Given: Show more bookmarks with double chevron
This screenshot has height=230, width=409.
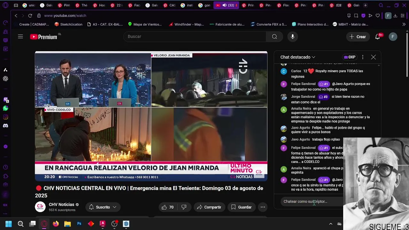Looking at the screenshot, I should (x=404, y=24).
